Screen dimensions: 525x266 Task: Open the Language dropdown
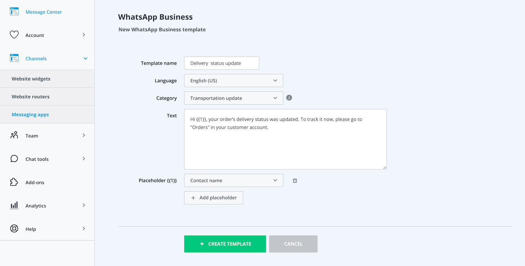[234, 81]
